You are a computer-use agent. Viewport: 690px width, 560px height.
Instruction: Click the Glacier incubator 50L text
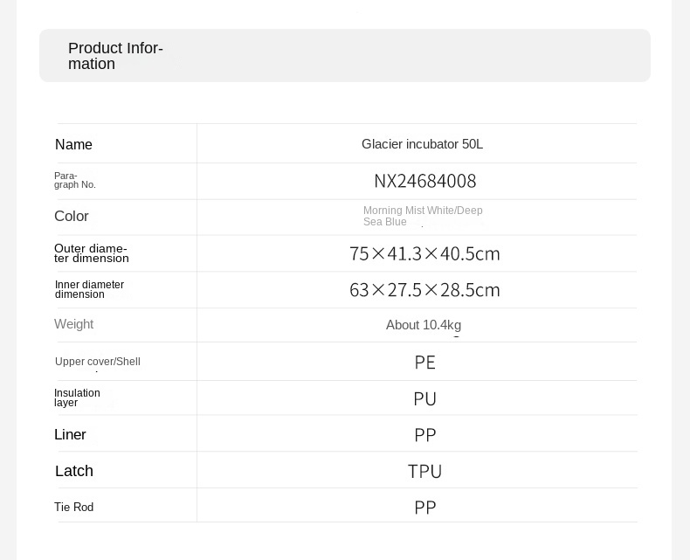[x=422, y=144]
